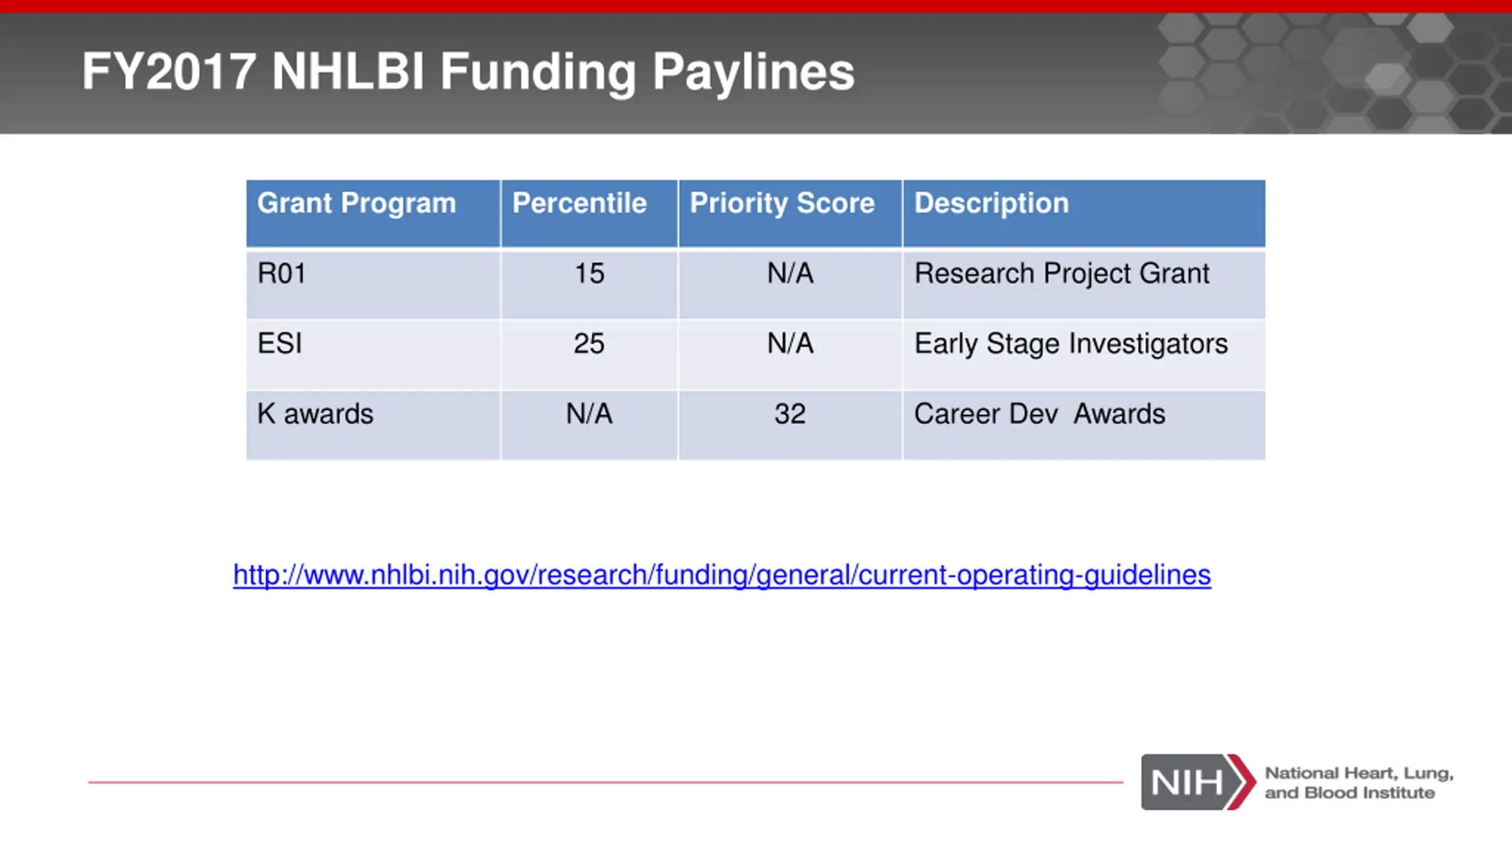Screen dimensions: 1512x850
Task: Click the R01 percentile value 15
Action: (x=589, y=285)
